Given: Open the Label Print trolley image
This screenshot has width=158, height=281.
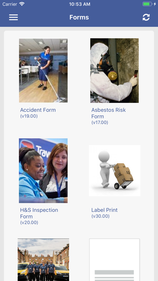Looking at the screenshot, I should (114, 171).
